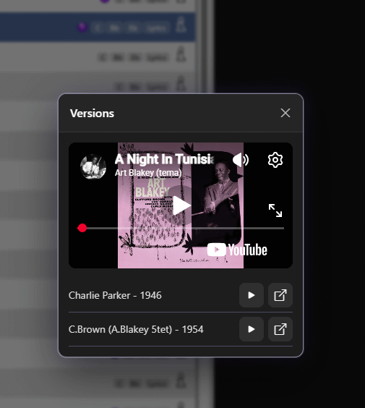The image size is (365, 408).
Task: Open Charlie Parker 1946 in external link
Action: pos(280,295)
